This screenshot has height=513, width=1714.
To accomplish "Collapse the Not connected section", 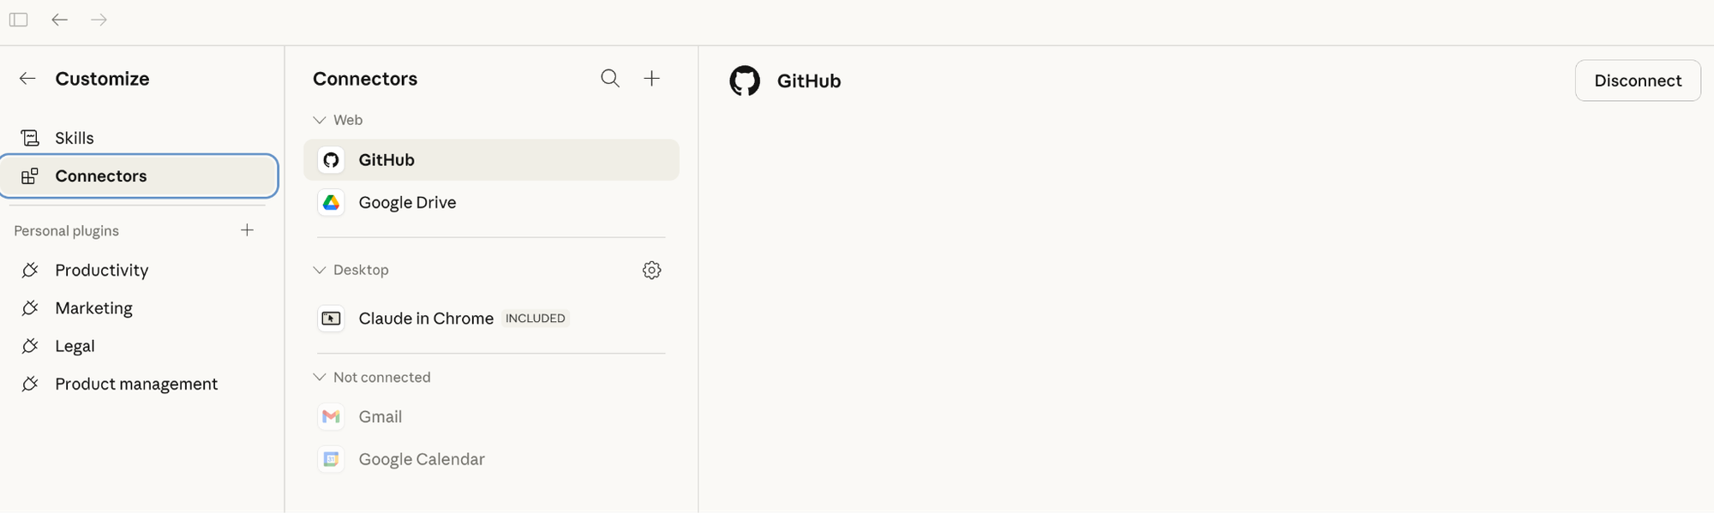I will 320,377.
